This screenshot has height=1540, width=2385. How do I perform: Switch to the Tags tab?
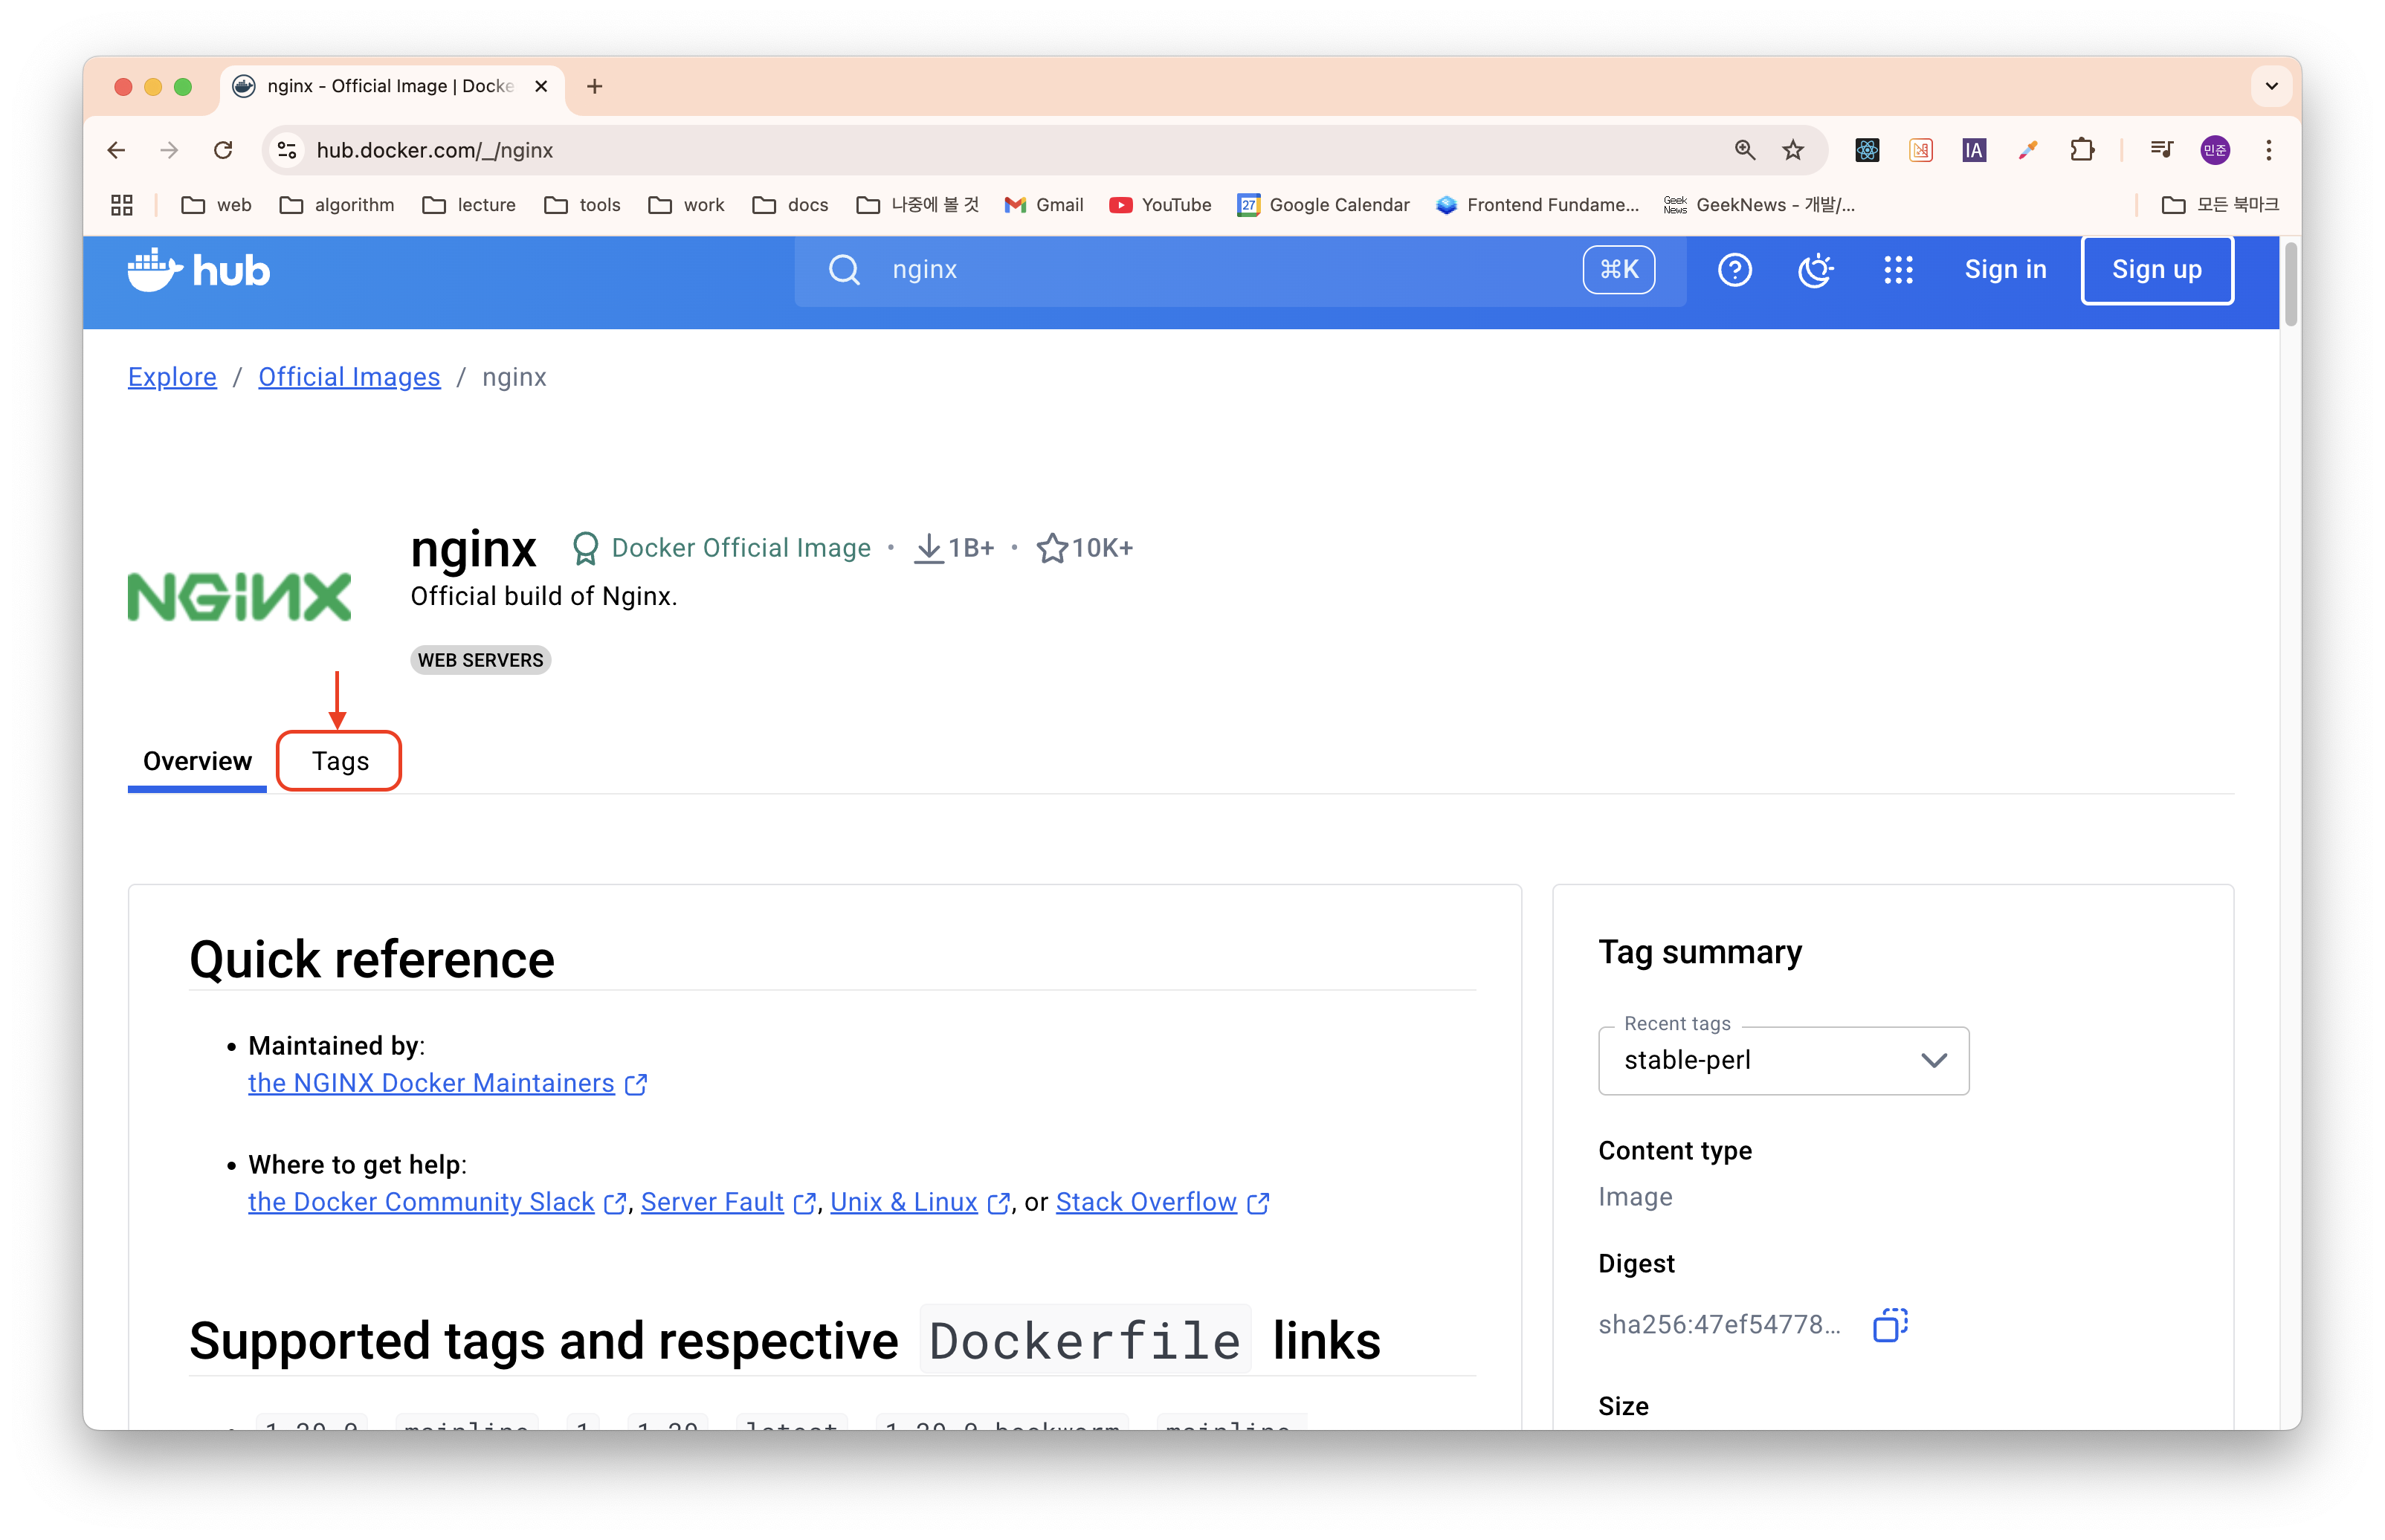click(x=340, y=761)
